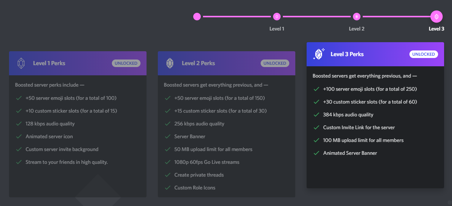Click 'Custom server invite background' perk text

(62, 149)
